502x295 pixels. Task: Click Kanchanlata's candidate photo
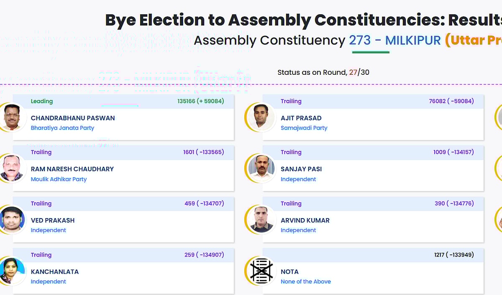click(x=12, y=271)
